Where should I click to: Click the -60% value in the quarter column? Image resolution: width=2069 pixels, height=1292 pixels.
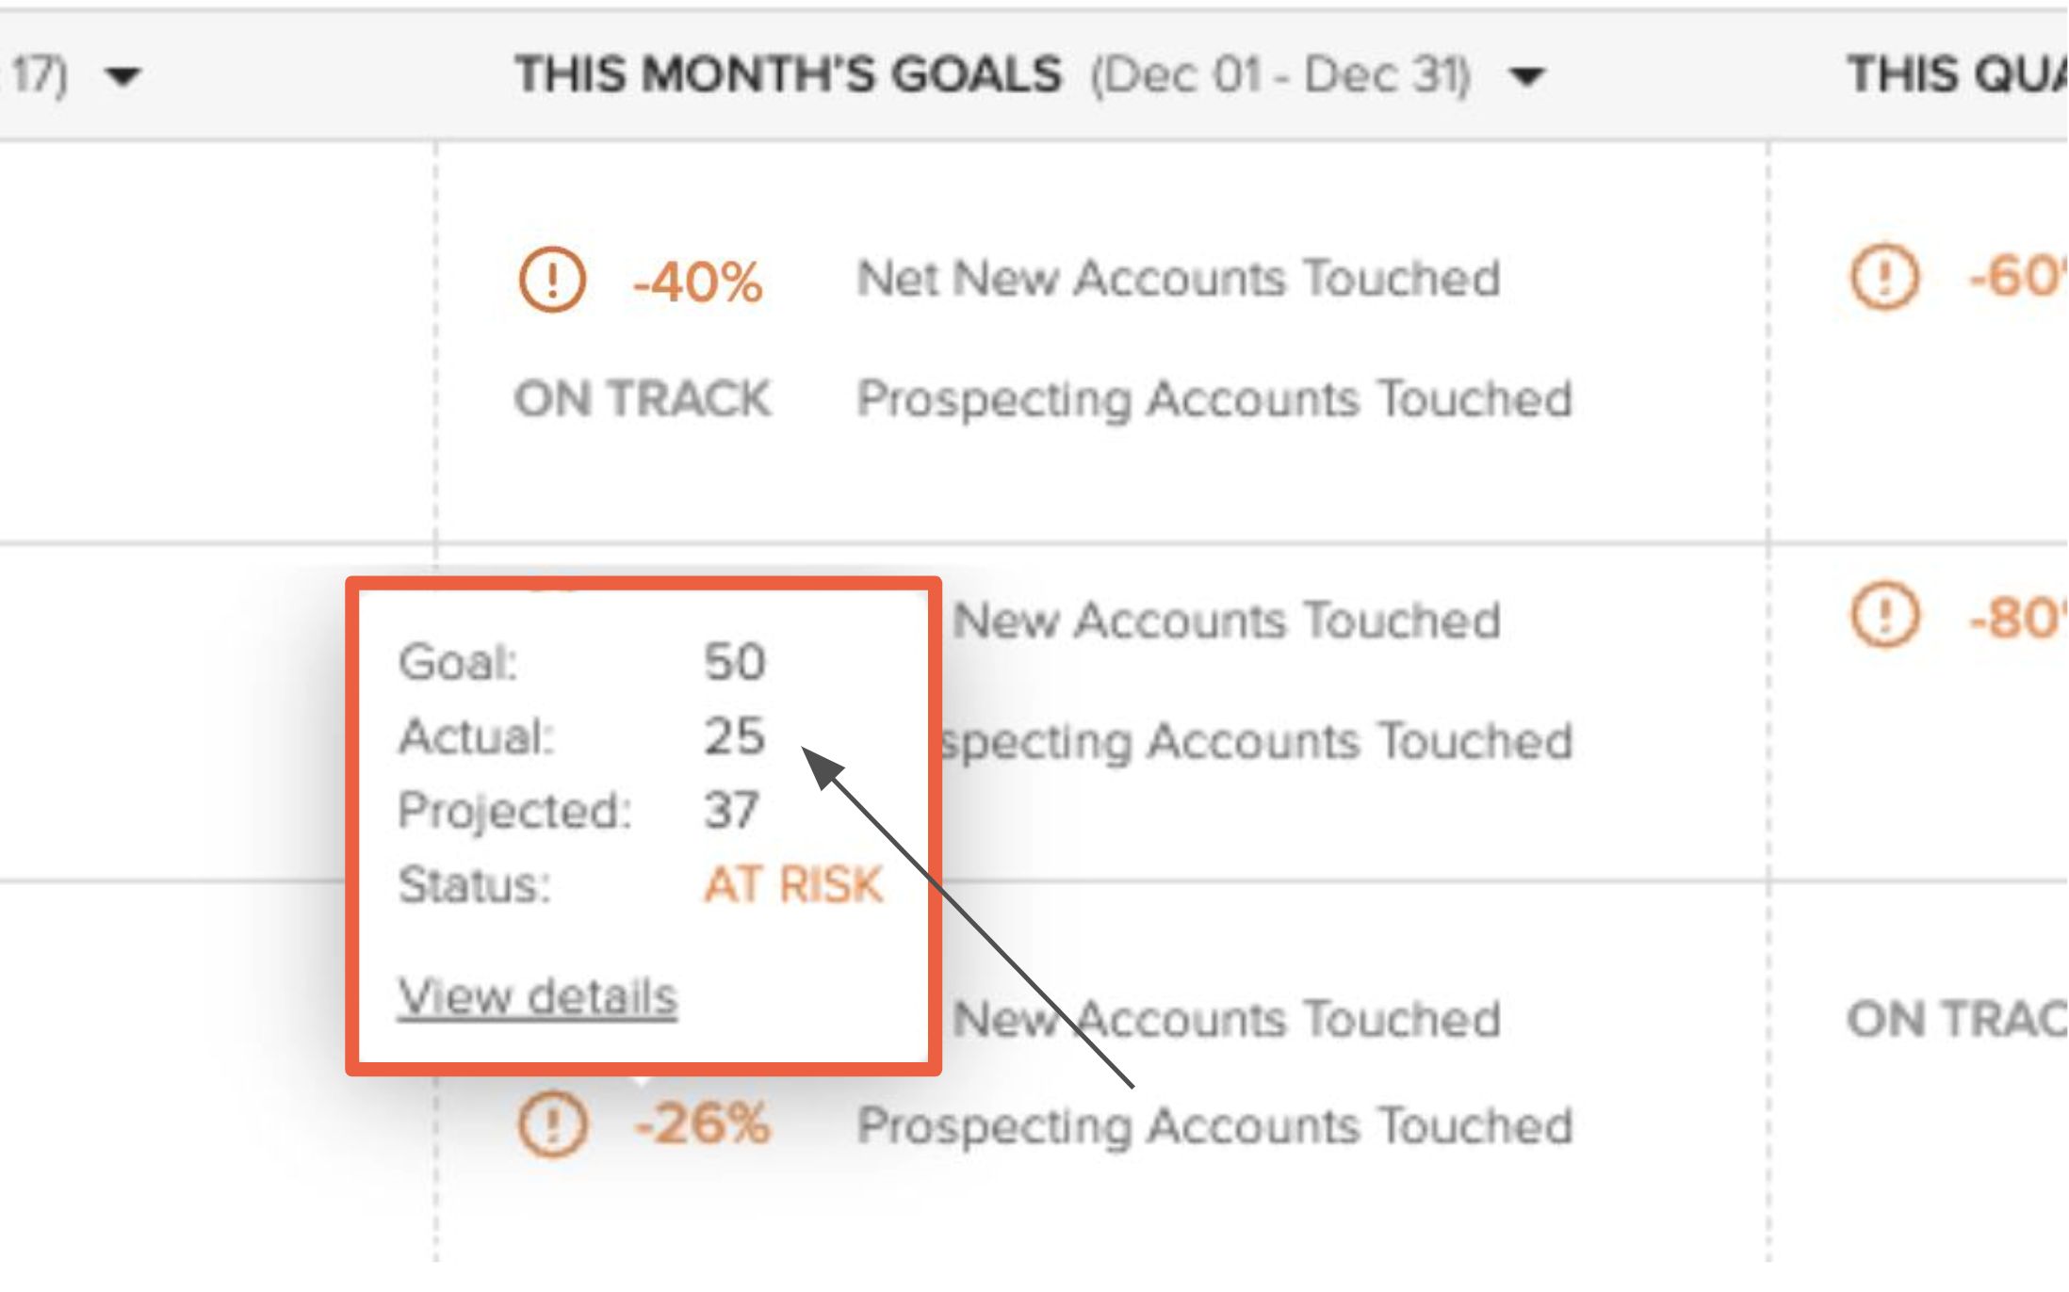[x=2014, y=278]
